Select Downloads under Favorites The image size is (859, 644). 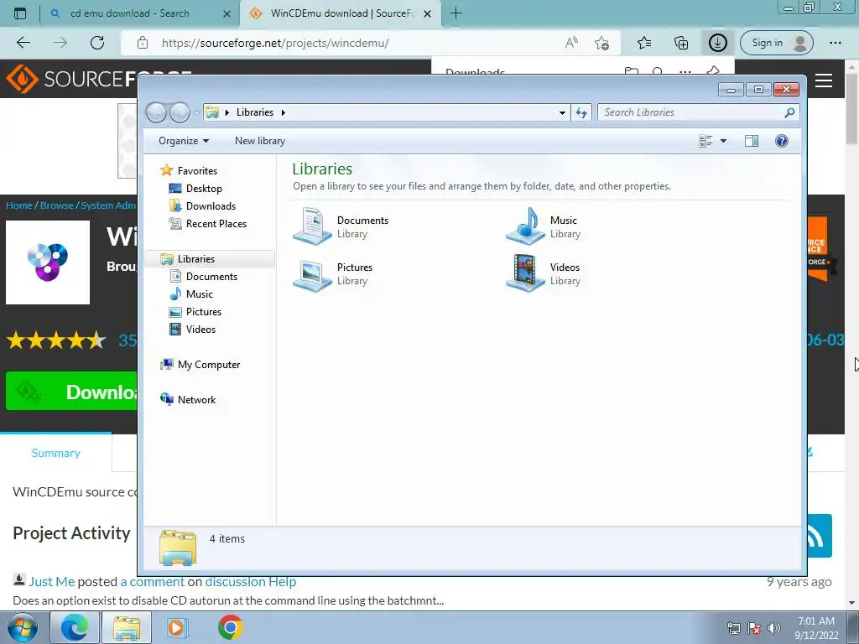coord(211,206)
